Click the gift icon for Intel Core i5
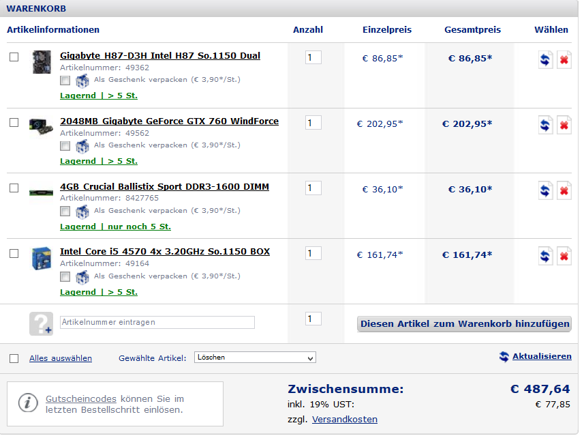The height and width of the screenshot is (436, 584). [82, 277]
